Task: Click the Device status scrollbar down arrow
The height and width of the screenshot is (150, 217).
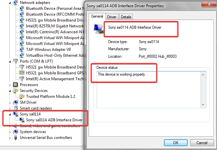Action: [x=203, y=105]
